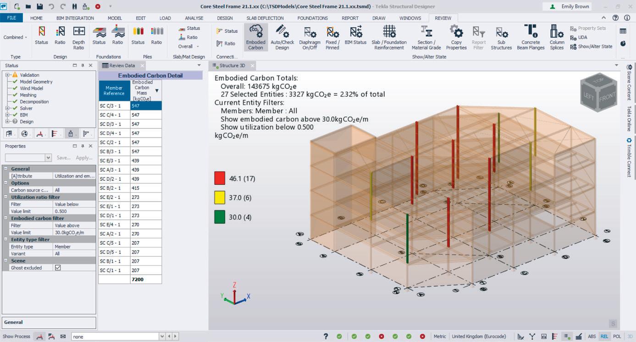This screenshot has width=636, height=342.
Task: Show Slab/Mat Design Ratio
Action: pos(188,37)
